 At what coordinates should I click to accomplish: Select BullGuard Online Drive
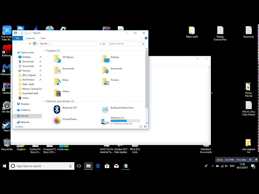(118, 109)
